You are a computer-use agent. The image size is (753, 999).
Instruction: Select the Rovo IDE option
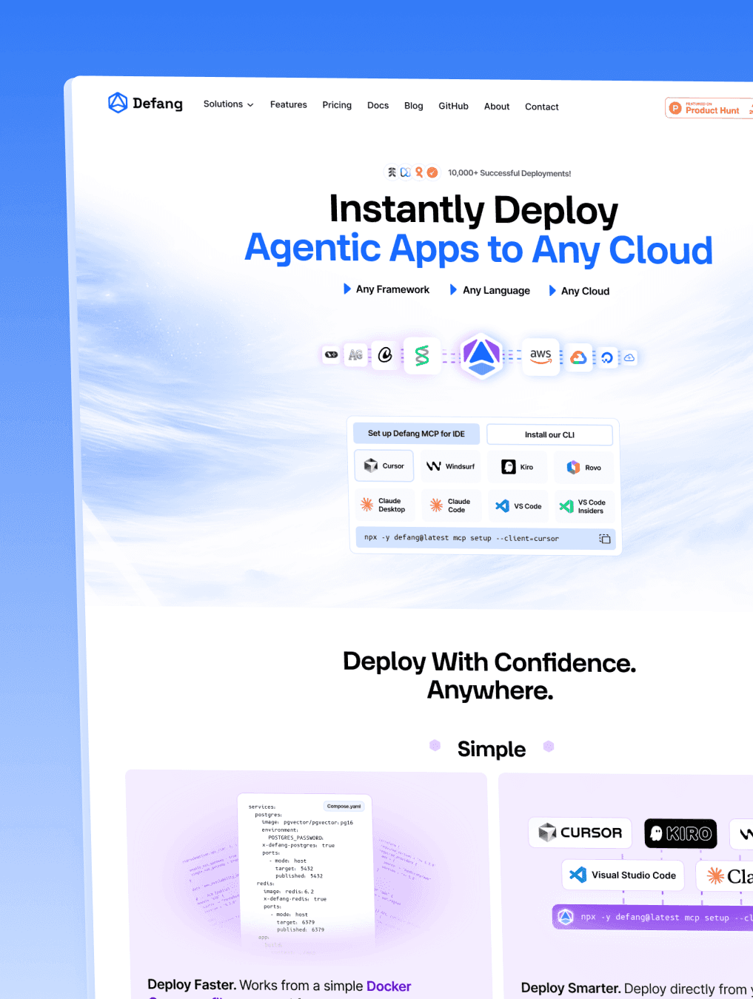(584, 468)
